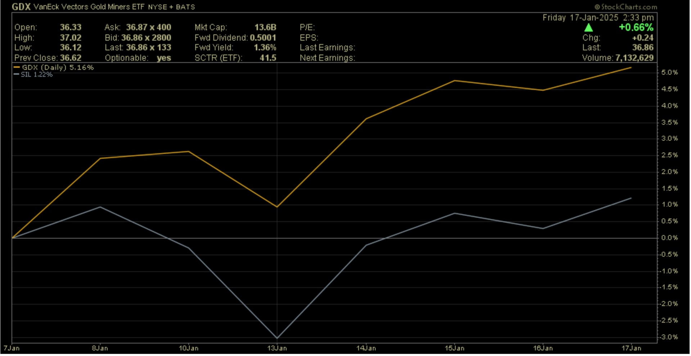Click the Mkt Cap value 13.6B
The image size is (691, 356).
(x=265, y=27)
